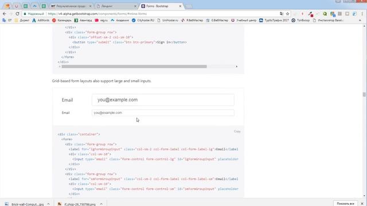Copy the code snippet with Copy button
Image resolution: width=367 pixels, height=206 pixels.
click(x=237, y=131)
